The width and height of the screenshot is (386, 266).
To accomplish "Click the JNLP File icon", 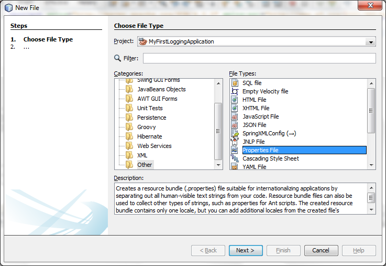I will point(235,142).
